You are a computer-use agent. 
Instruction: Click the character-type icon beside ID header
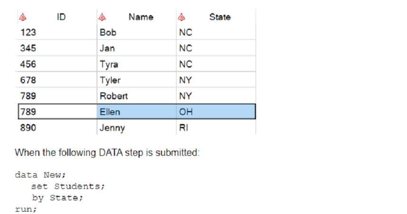click(23, 17)
